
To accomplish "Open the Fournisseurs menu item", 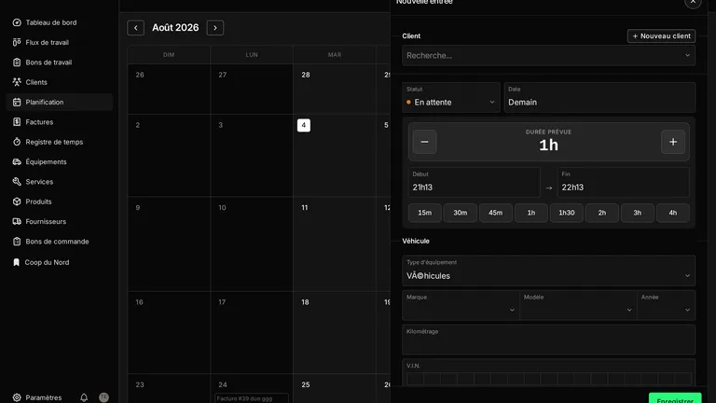I will coord(60,221).
